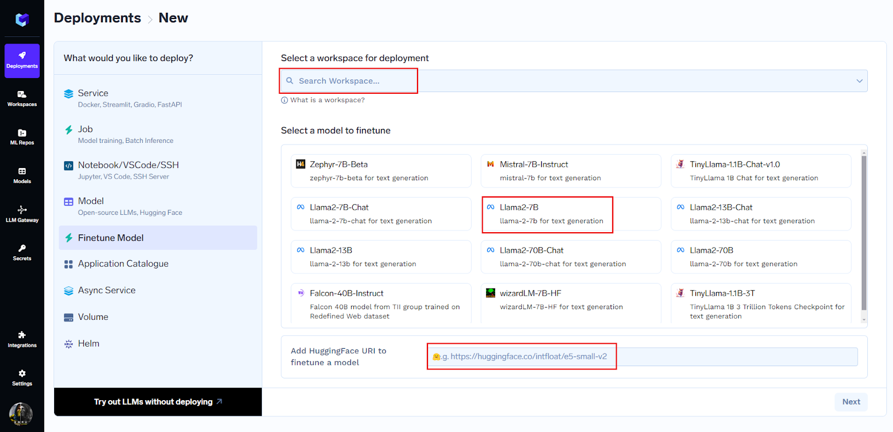Select the Helm deployment option
Viewport: 893px width, 432px height.
point(158,344)
